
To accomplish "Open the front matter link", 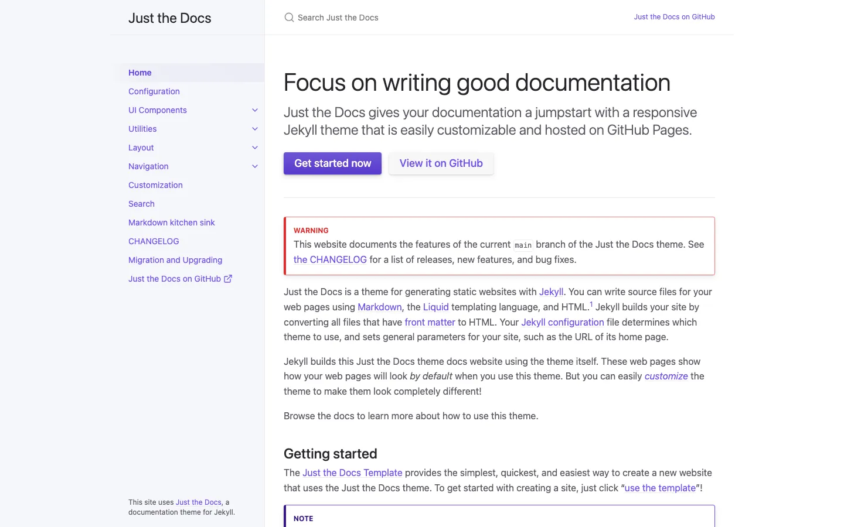I will coord(430,322).
